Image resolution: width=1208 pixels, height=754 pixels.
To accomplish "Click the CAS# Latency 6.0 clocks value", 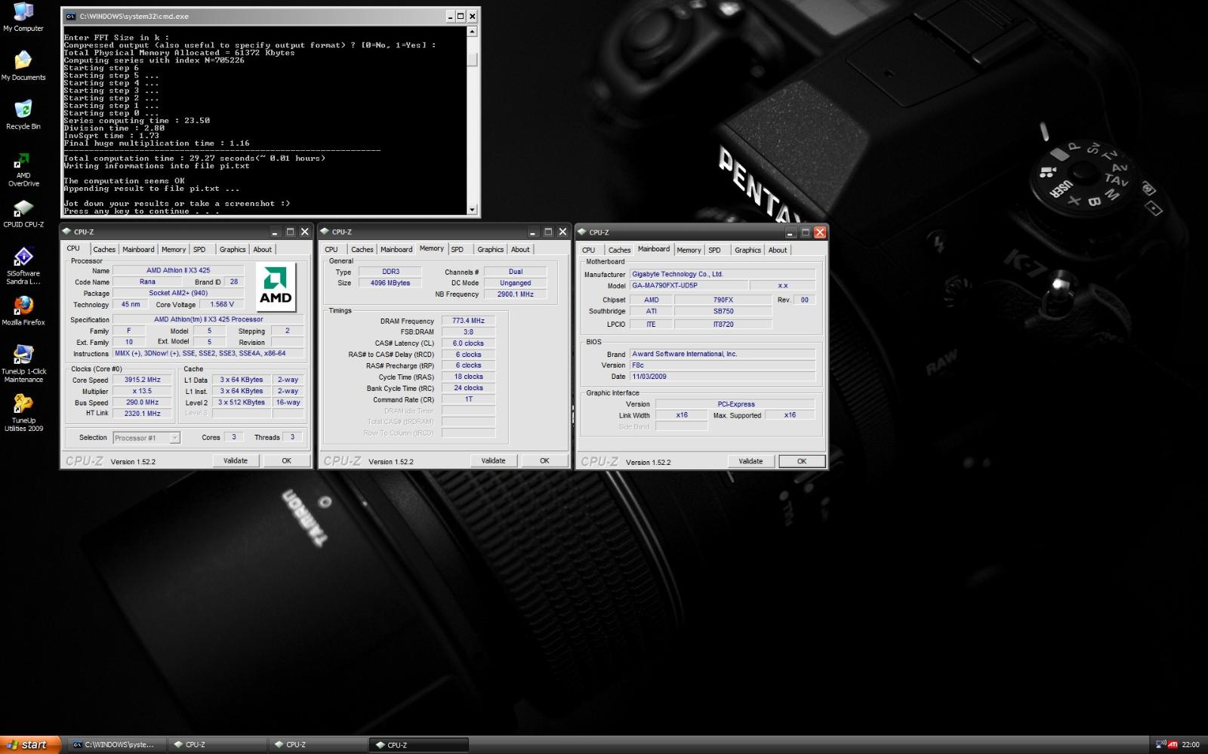I will (468, 343).
